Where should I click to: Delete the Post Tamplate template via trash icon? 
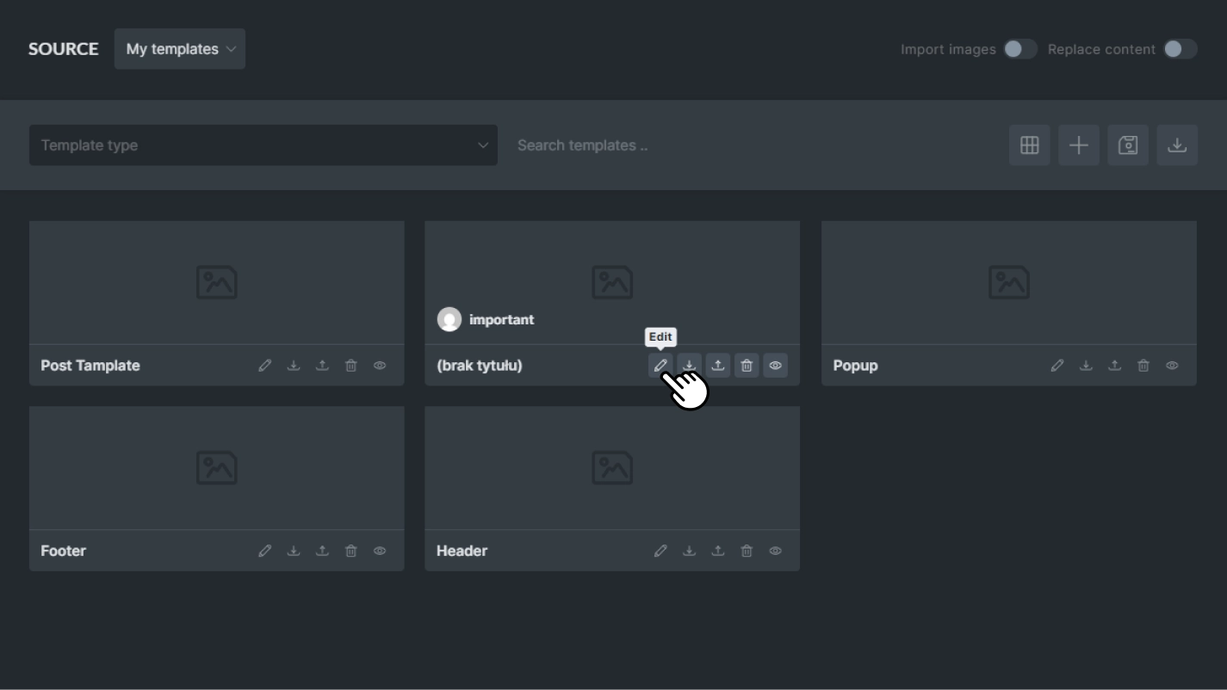[351, 366]
